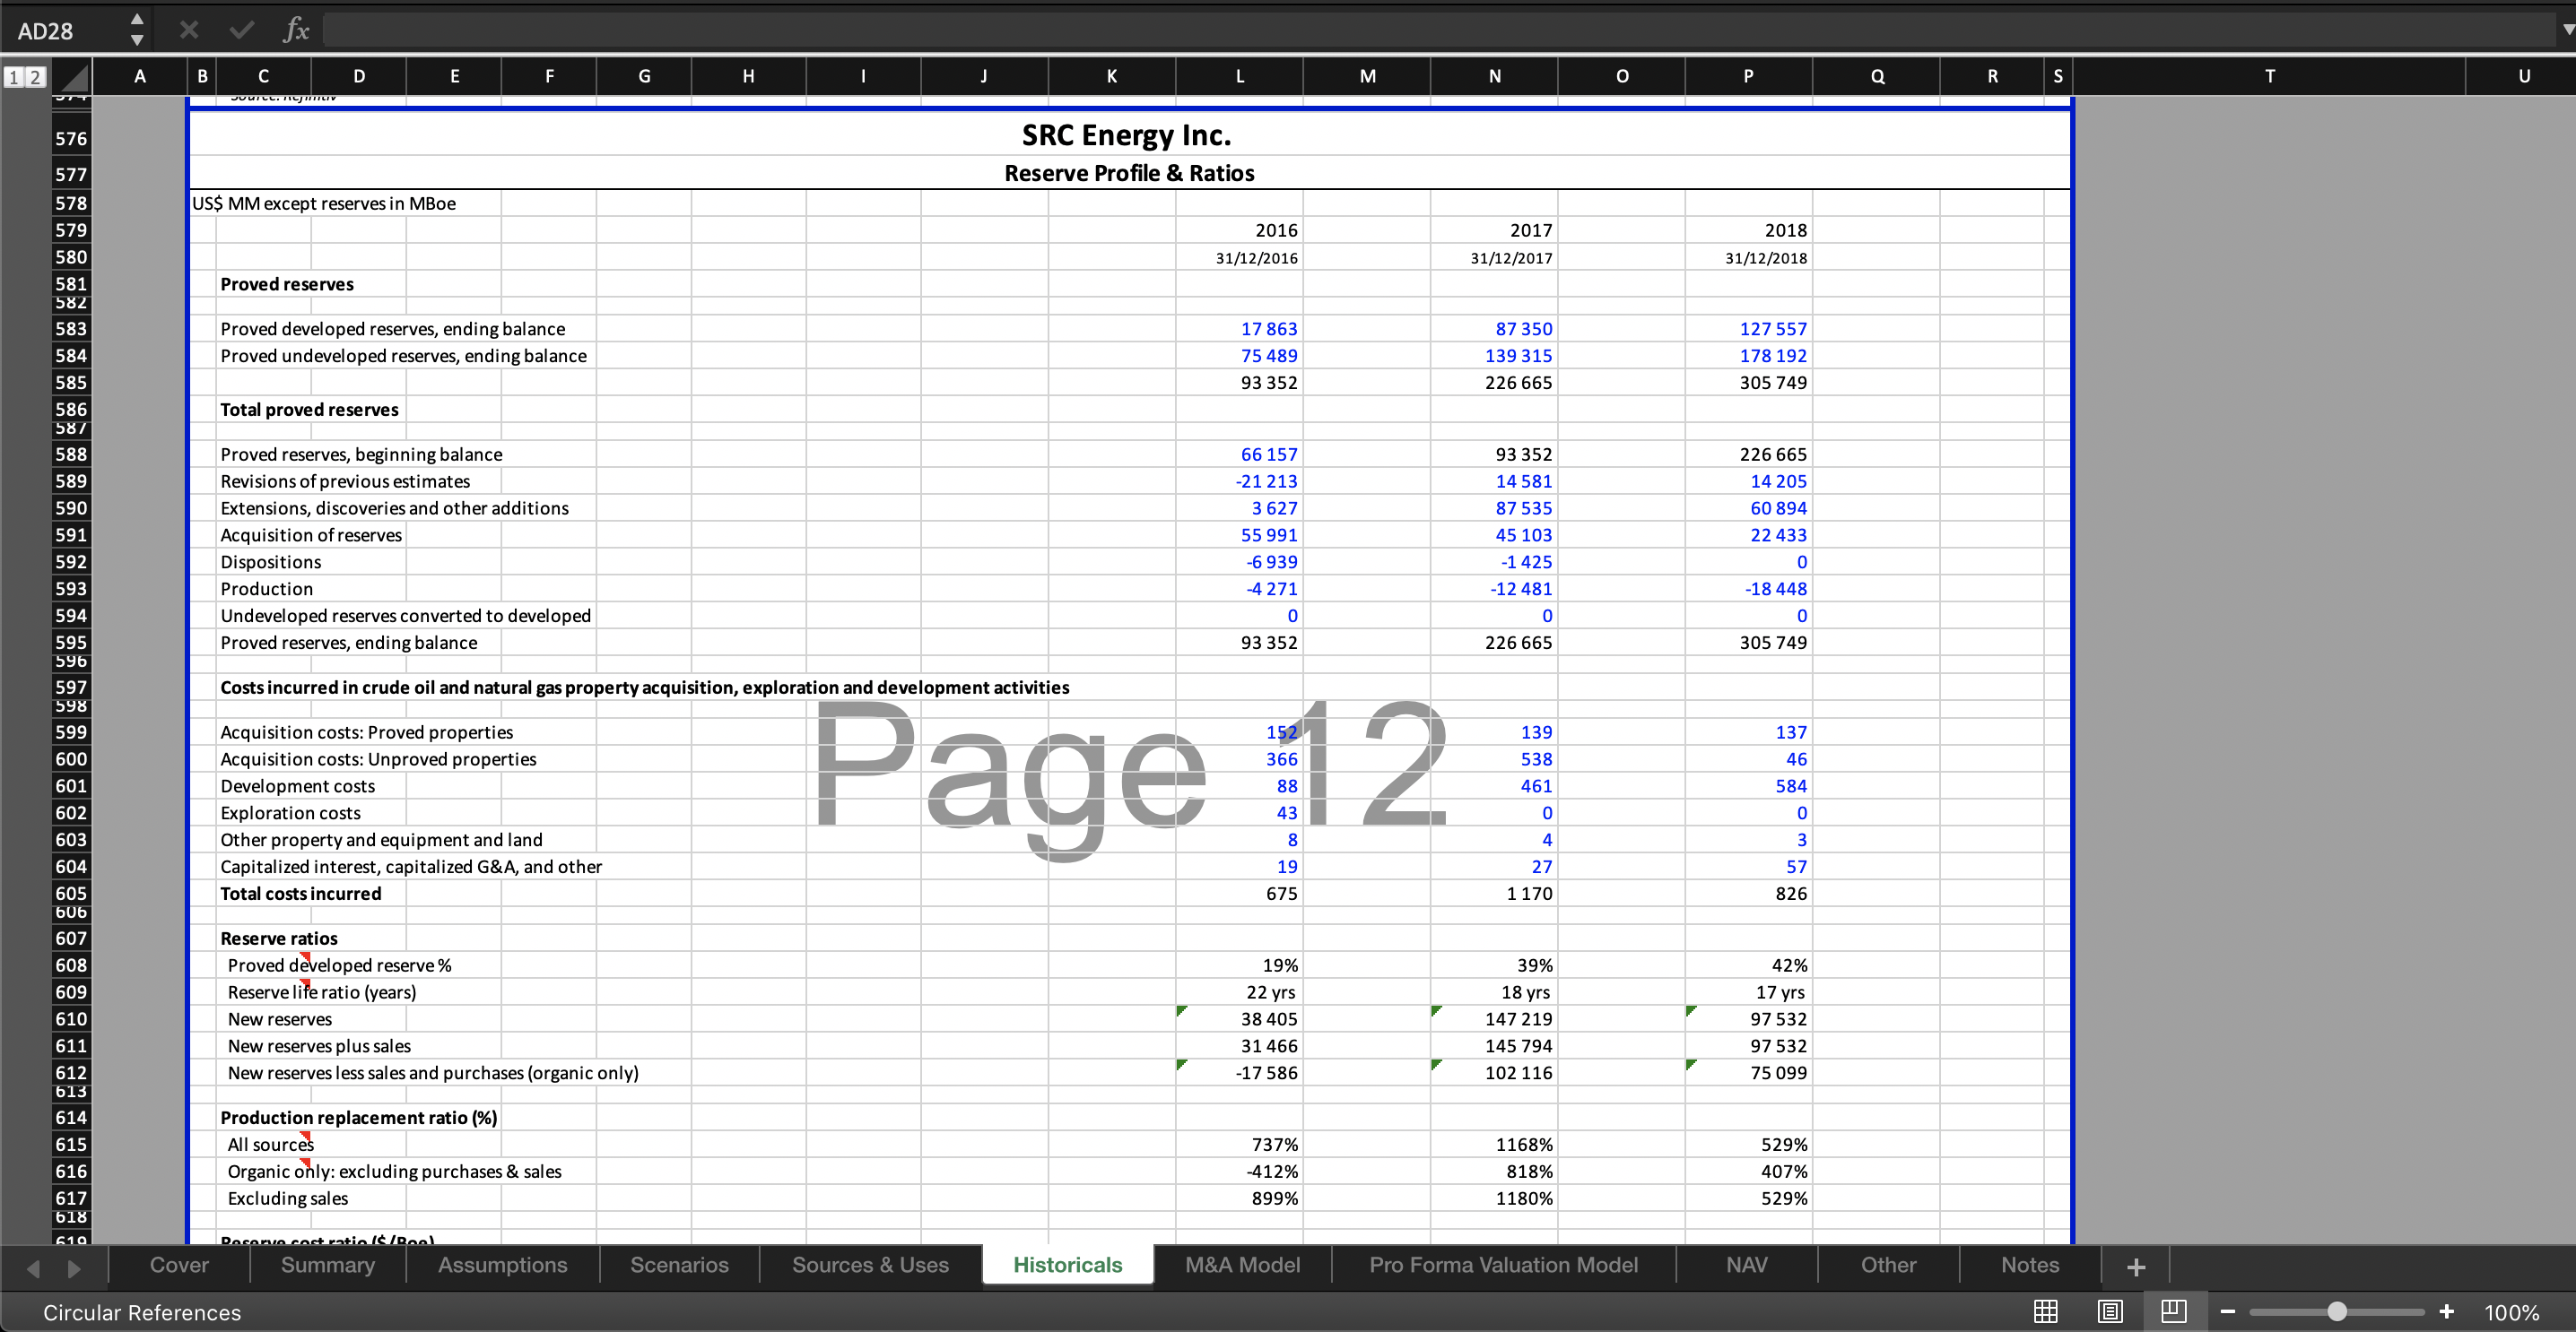Select the Proved developed reserve % label cell
This screenshot has height=1332, width=2576.
pyautogui.click(x=339, y=965)
